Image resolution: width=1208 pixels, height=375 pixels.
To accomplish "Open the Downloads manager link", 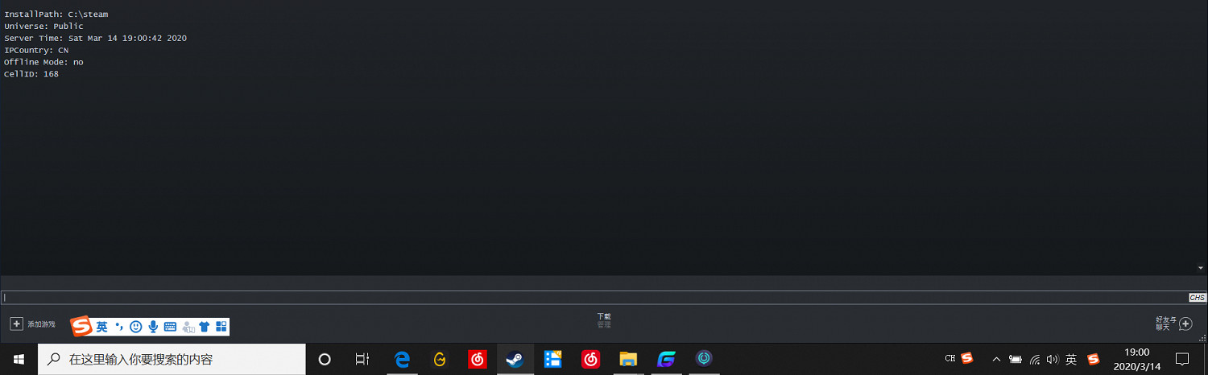I will tap(604, 320).
